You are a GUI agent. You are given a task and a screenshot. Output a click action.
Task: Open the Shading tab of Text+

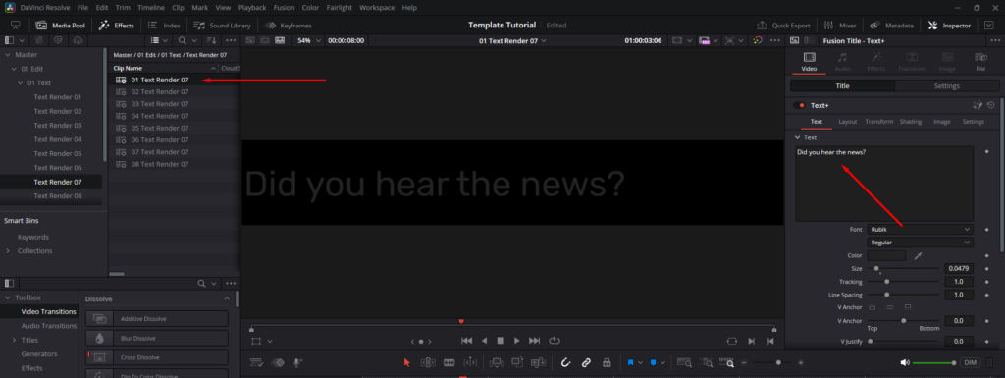pos(910,121)
